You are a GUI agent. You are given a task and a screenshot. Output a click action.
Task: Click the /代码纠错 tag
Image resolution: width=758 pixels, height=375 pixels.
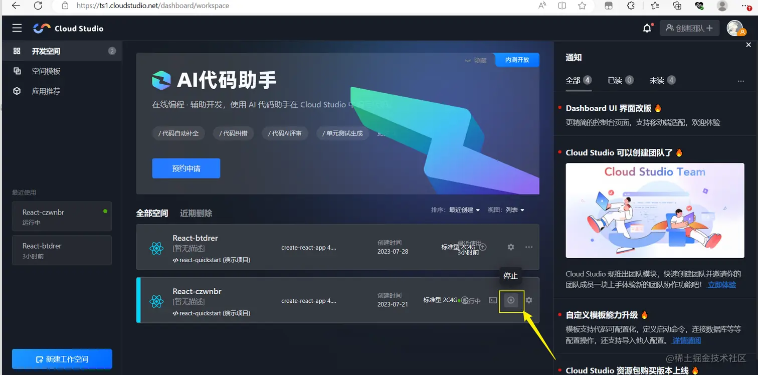[x=233, y=133]
